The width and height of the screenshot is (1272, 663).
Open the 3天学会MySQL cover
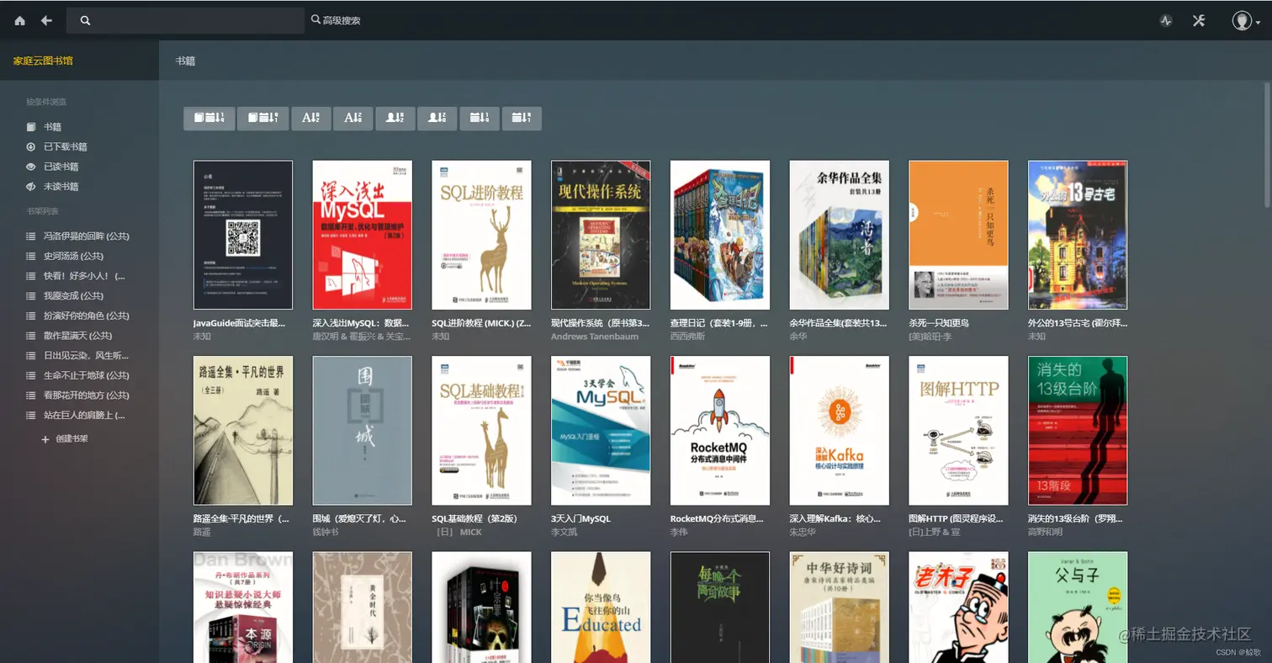601,431
